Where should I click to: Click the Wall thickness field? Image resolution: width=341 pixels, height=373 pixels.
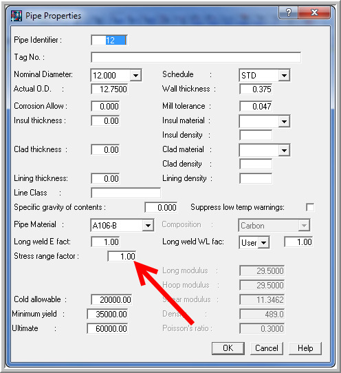click(256, 89)
